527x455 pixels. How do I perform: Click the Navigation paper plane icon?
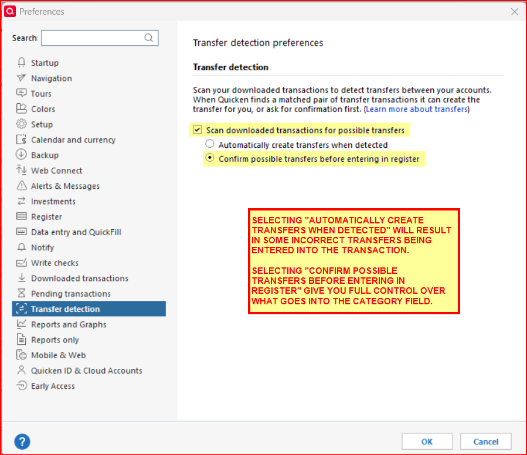pos(22,78)
